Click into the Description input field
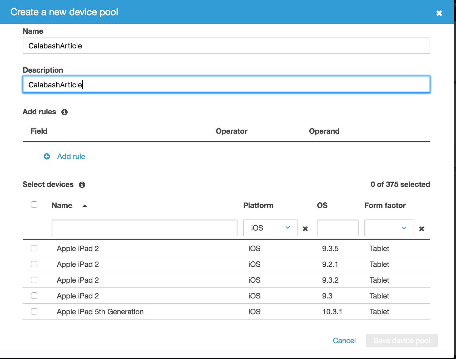 (x=226, y=84)
